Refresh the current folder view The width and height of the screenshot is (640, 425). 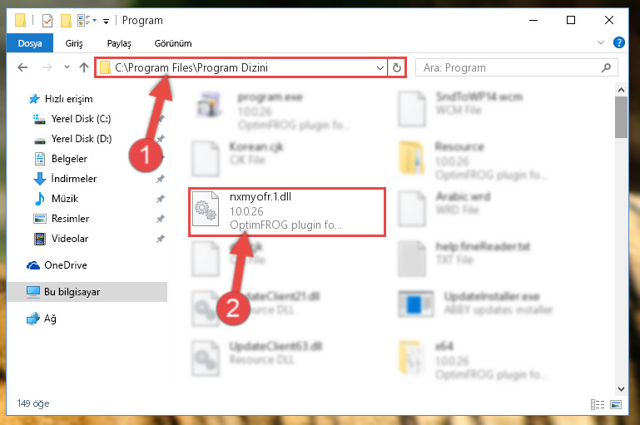[397, 67]
